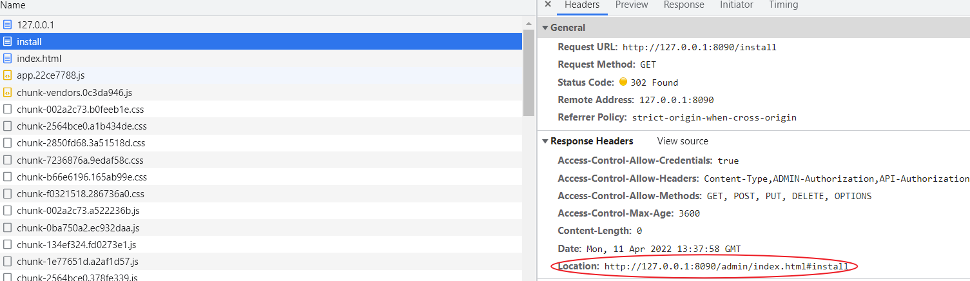This screenshot has height=281, width=970.
Task: Close the request details panel
Action: (548, 5)
